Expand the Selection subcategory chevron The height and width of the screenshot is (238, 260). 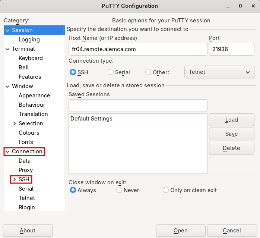[x=15, y=123]
